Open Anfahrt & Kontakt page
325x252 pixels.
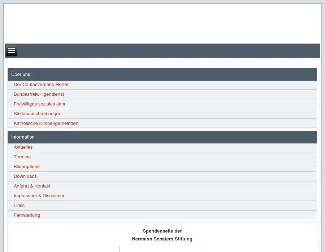pos(32,186)
